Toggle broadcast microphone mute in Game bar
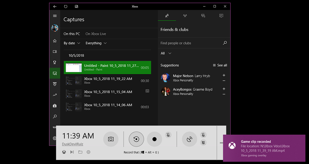This screenshot has height=164, width=309. pyautogui.click(x=203, y=135)
